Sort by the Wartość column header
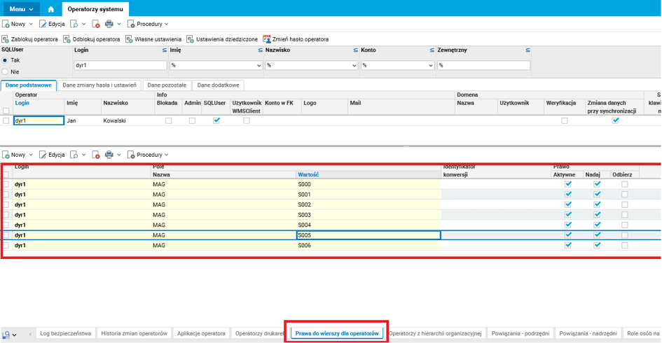The image size is (662, 343). (x=308, y=175)
